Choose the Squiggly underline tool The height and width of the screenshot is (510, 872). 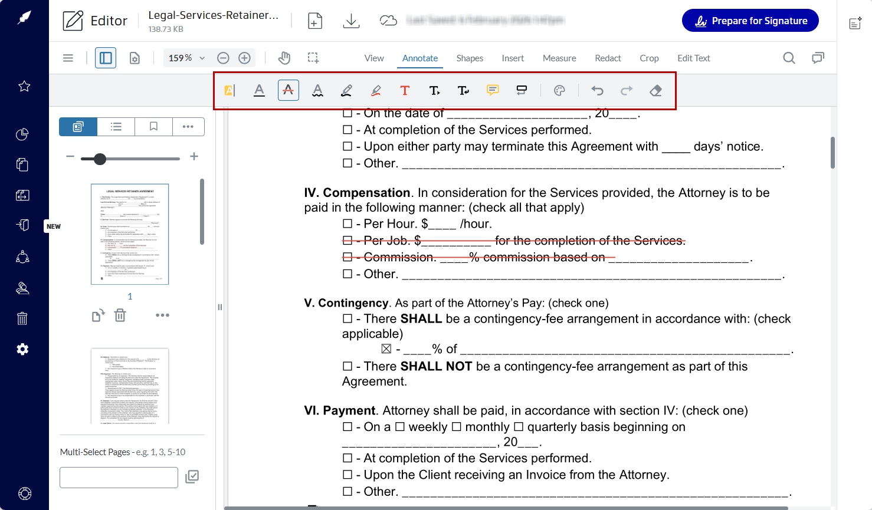tap(317, 90)
